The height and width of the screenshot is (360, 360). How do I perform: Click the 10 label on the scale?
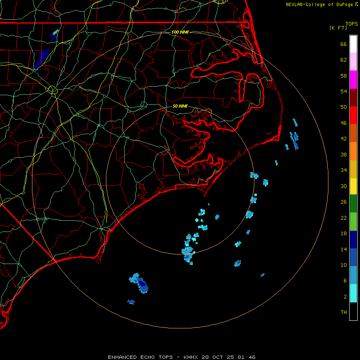(x=344, y=265)
